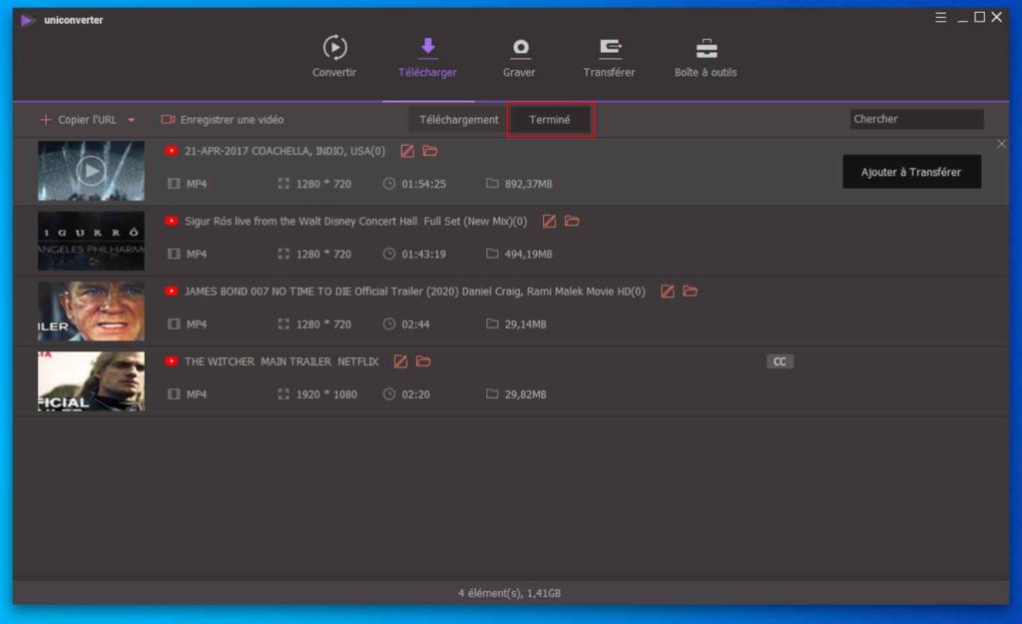Click the 01:54:25 duration
1022x624 pixels.
point(423,185)
